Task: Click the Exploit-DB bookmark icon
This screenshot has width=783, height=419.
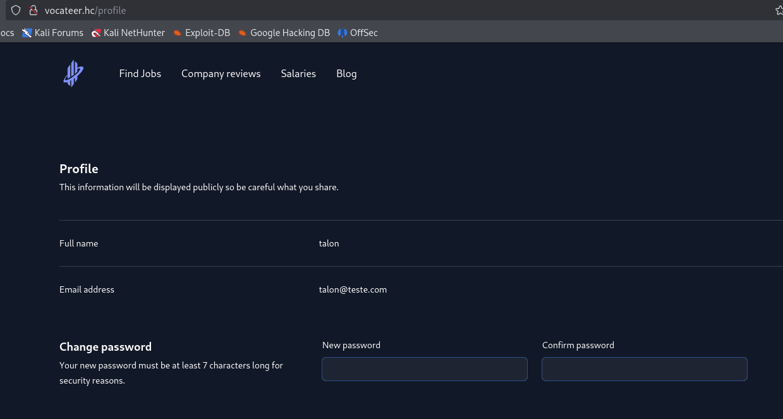Action: (x=178, y=33)
